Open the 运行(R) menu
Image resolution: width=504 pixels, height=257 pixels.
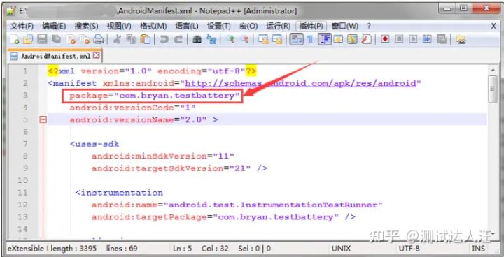coord(278,26)
